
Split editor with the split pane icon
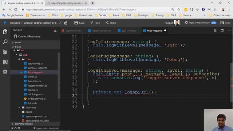coord(222,31)
